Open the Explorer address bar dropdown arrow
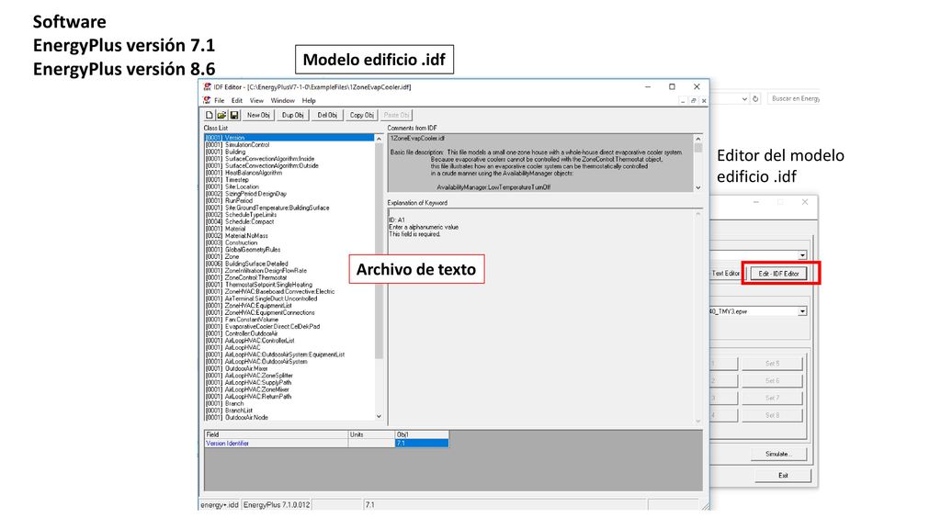Viewport: 941px width, 529px height. coord(744,99)
